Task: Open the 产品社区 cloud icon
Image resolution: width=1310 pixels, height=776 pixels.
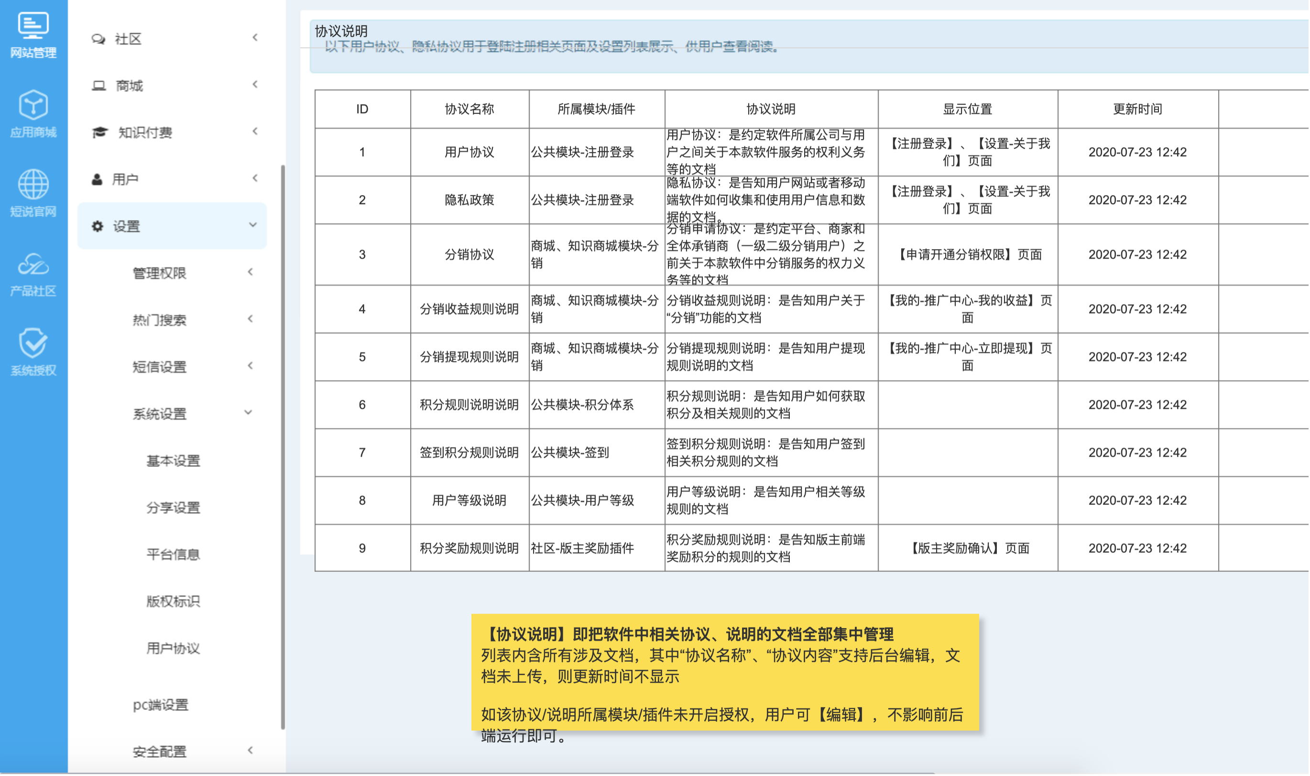Action: tap(33, 264)
